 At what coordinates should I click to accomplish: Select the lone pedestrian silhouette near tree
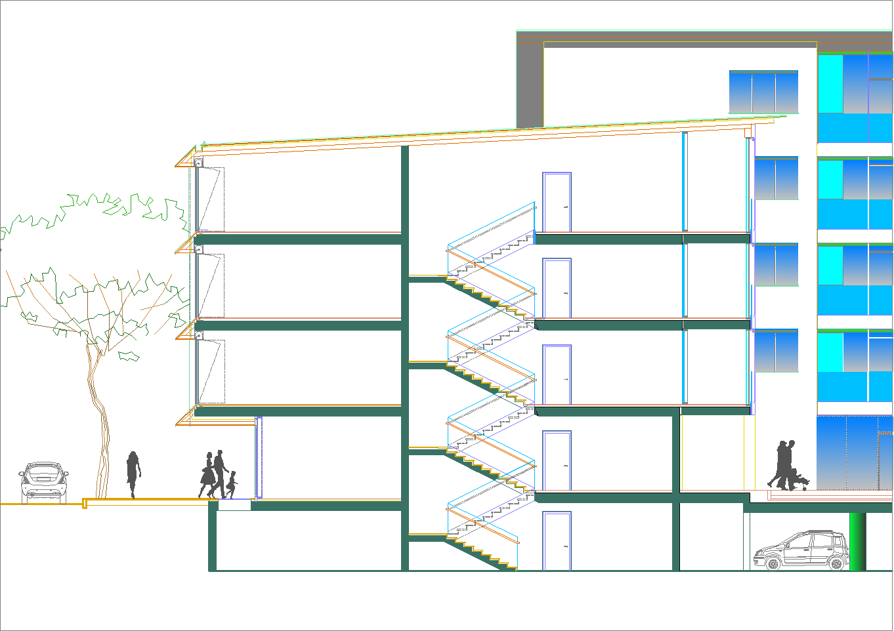[x=133, y=474]
